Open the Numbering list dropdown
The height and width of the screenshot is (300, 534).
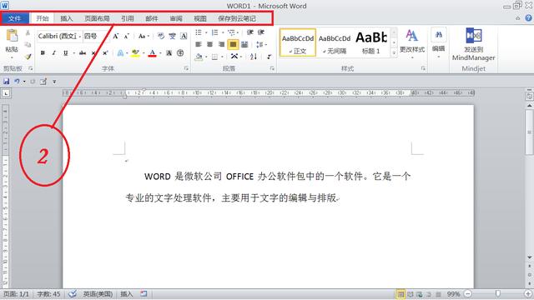(223, 32)
